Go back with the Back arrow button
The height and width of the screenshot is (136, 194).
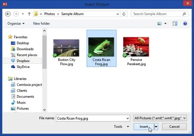pyautogui.click(x=8, y=14)
